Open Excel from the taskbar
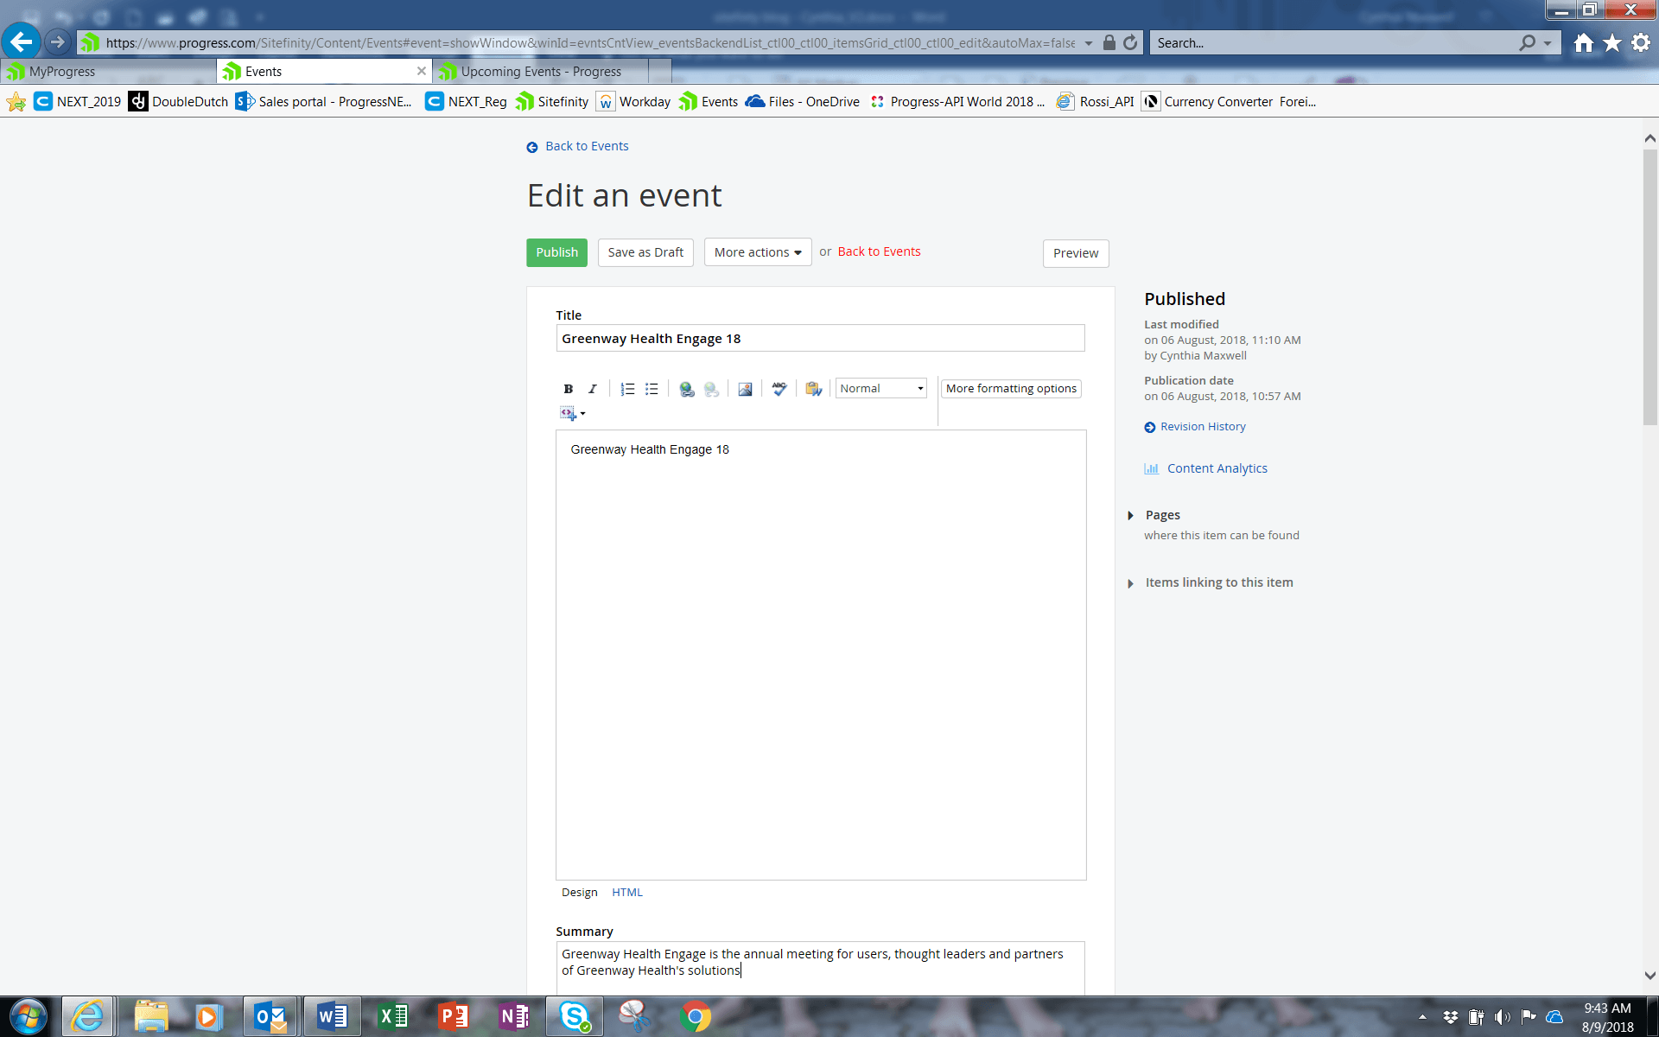The image size is (1659, 1037). click(x=393, y=1016)
